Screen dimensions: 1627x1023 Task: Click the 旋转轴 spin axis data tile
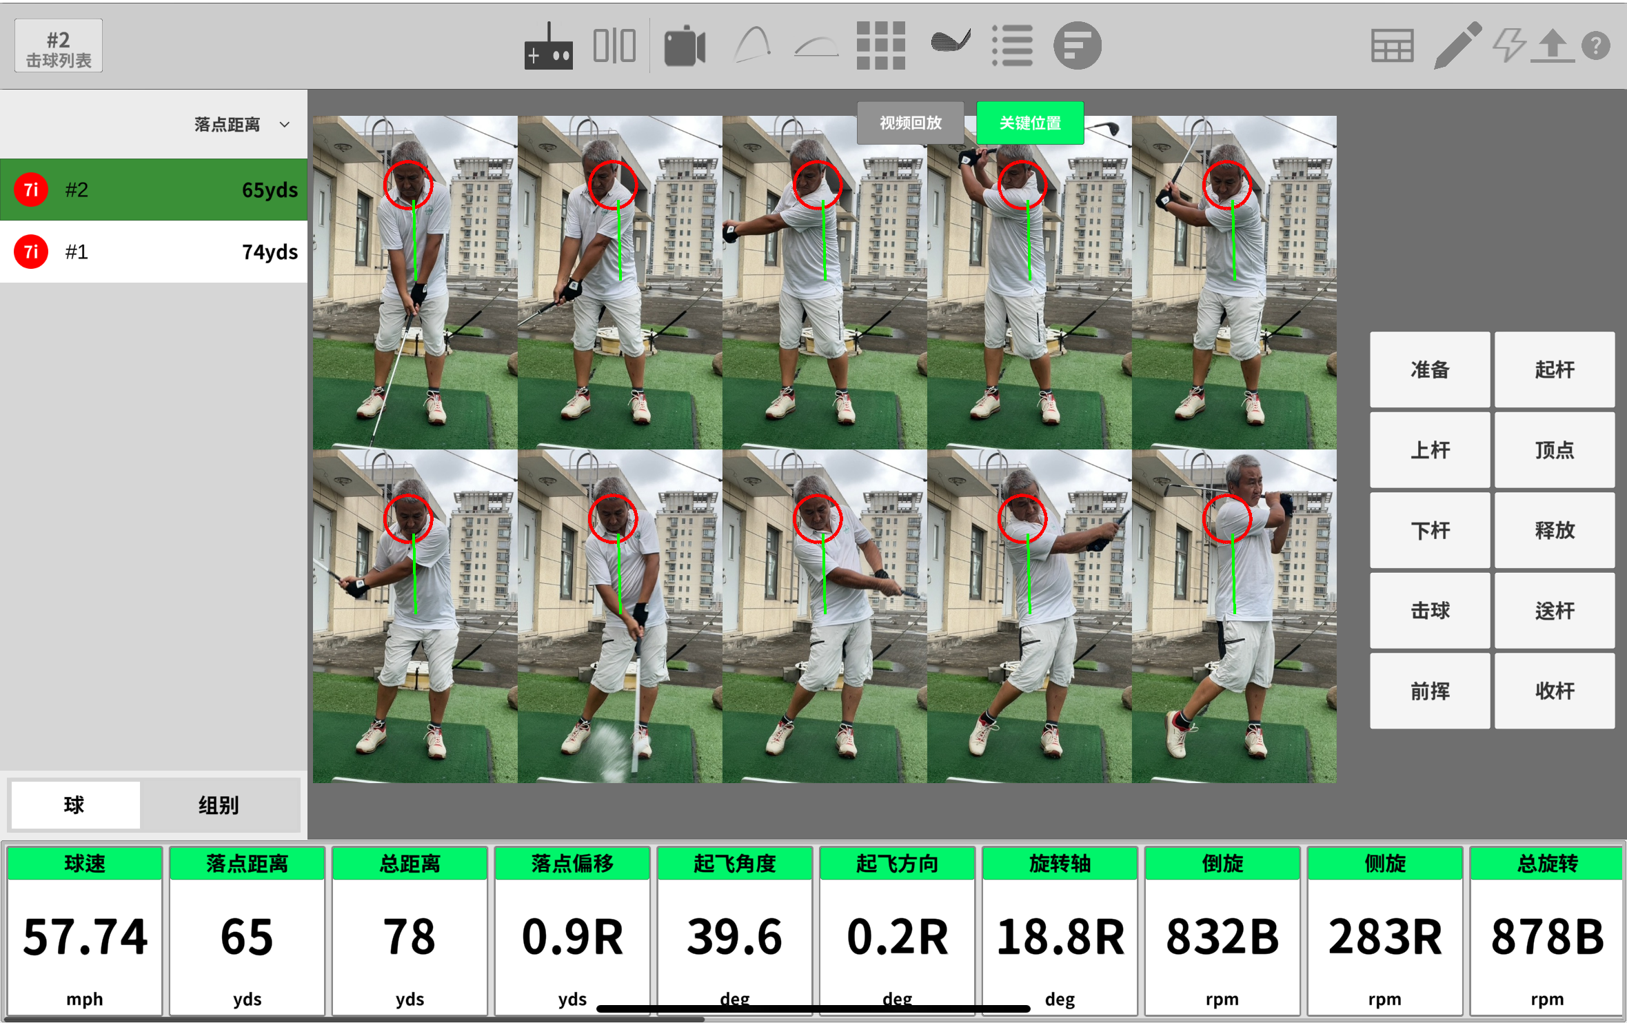point(1060,931)
